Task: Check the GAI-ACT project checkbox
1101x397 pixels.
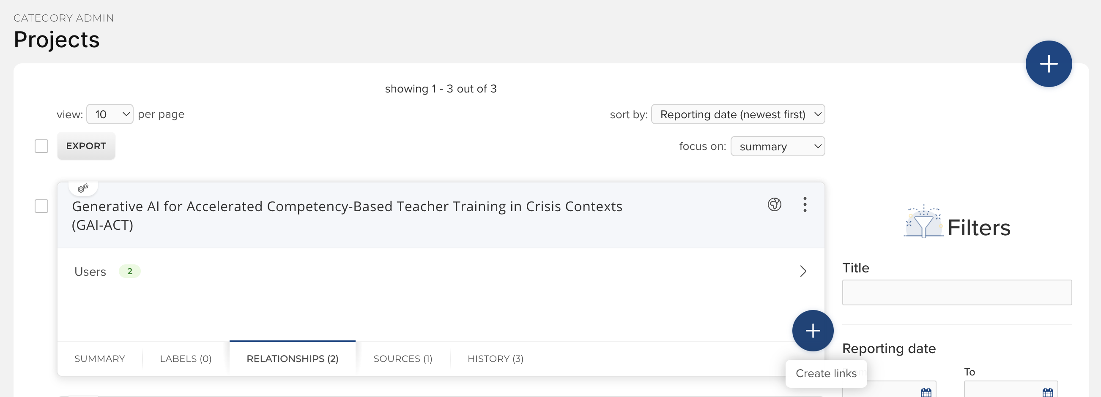Action: [41, 206]
